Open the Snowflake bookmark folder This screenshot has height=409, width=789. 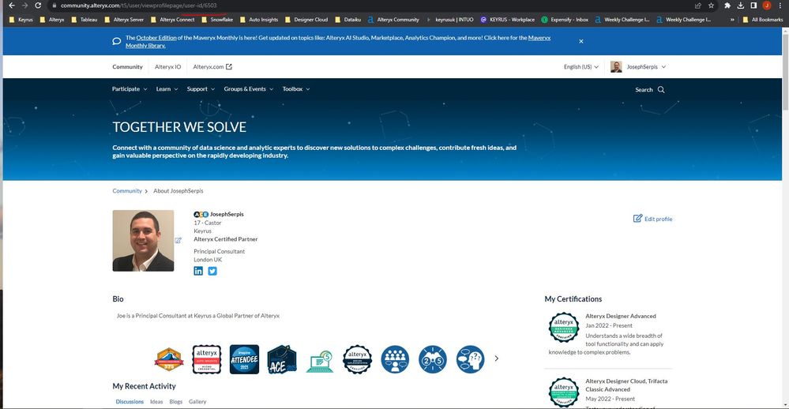[217, 20]
